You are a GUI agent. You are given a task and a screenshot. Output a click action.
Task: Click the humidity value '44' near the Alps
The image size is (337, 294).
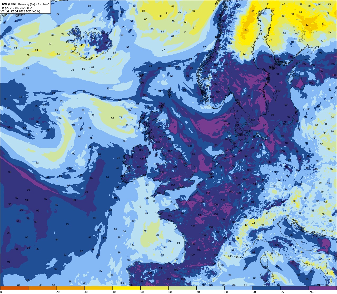coord(254,223)
